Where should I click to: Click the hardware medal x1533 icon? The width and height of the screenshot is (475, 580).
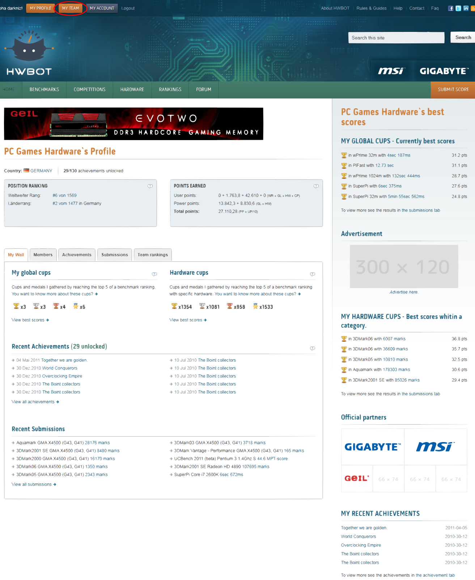pos(255,306)
